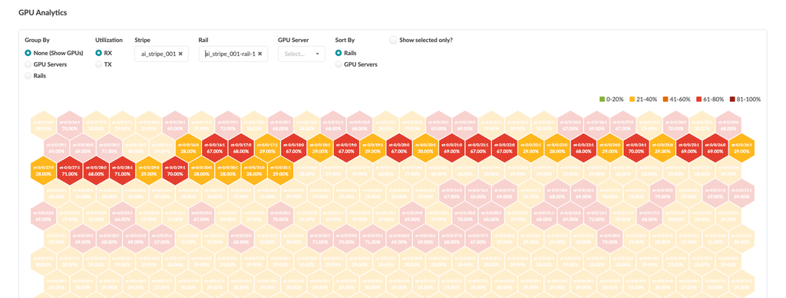
Task: Click inside the Stripe filter field
Action: pos(161,54)
